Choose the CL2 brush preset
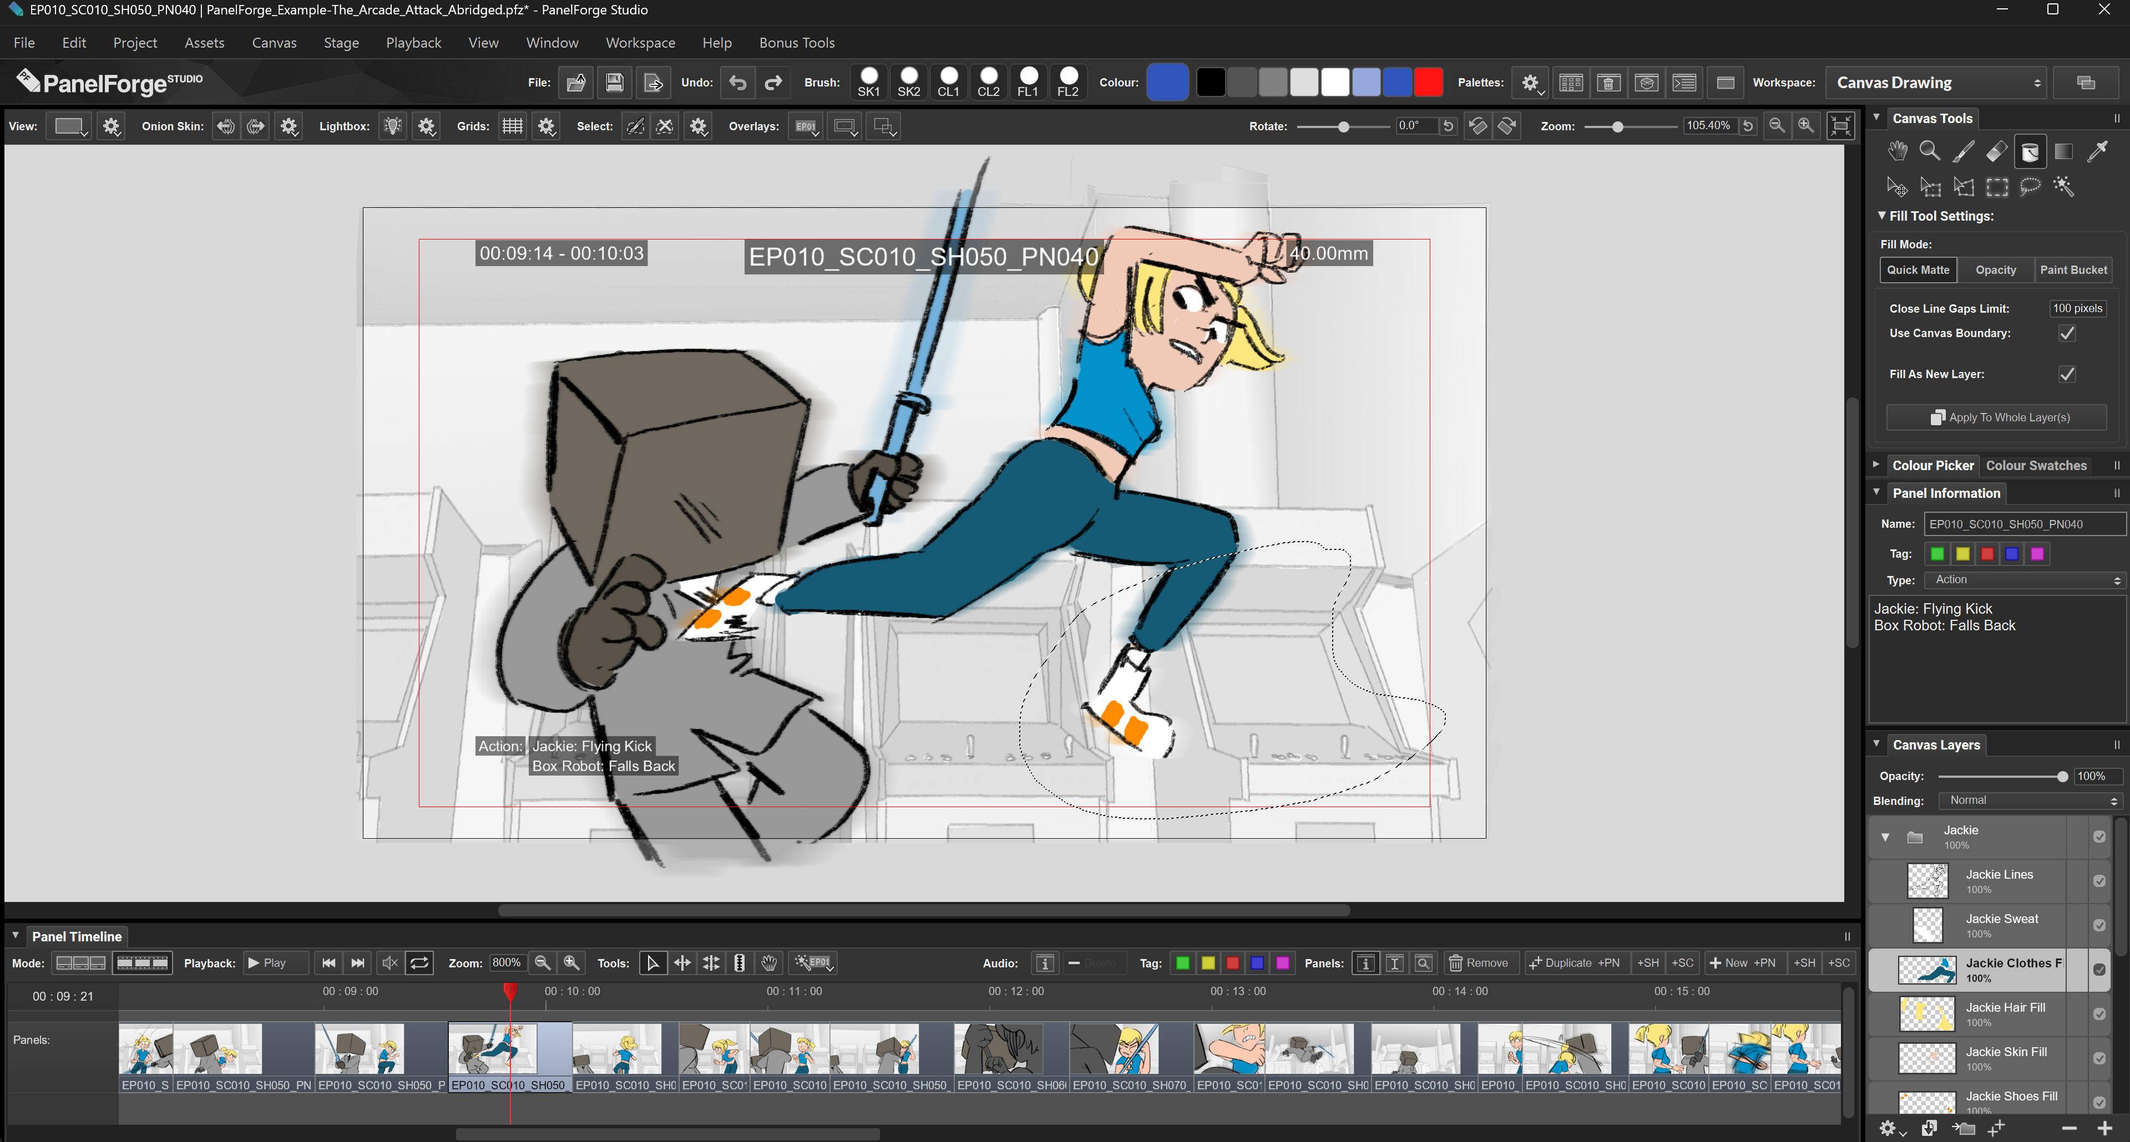Screen dimensions: 2130x1142 [x=988, y=83]
